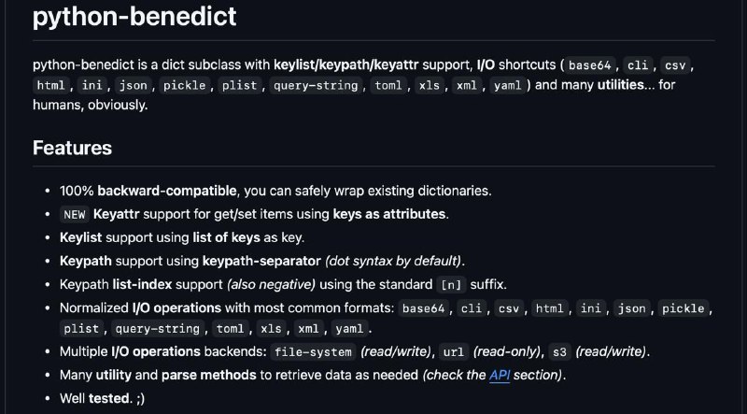The width and height of the screenshot is (747, 414).
Task: Click the [n] suffix code tag
Action: click(x=452, y=285)
